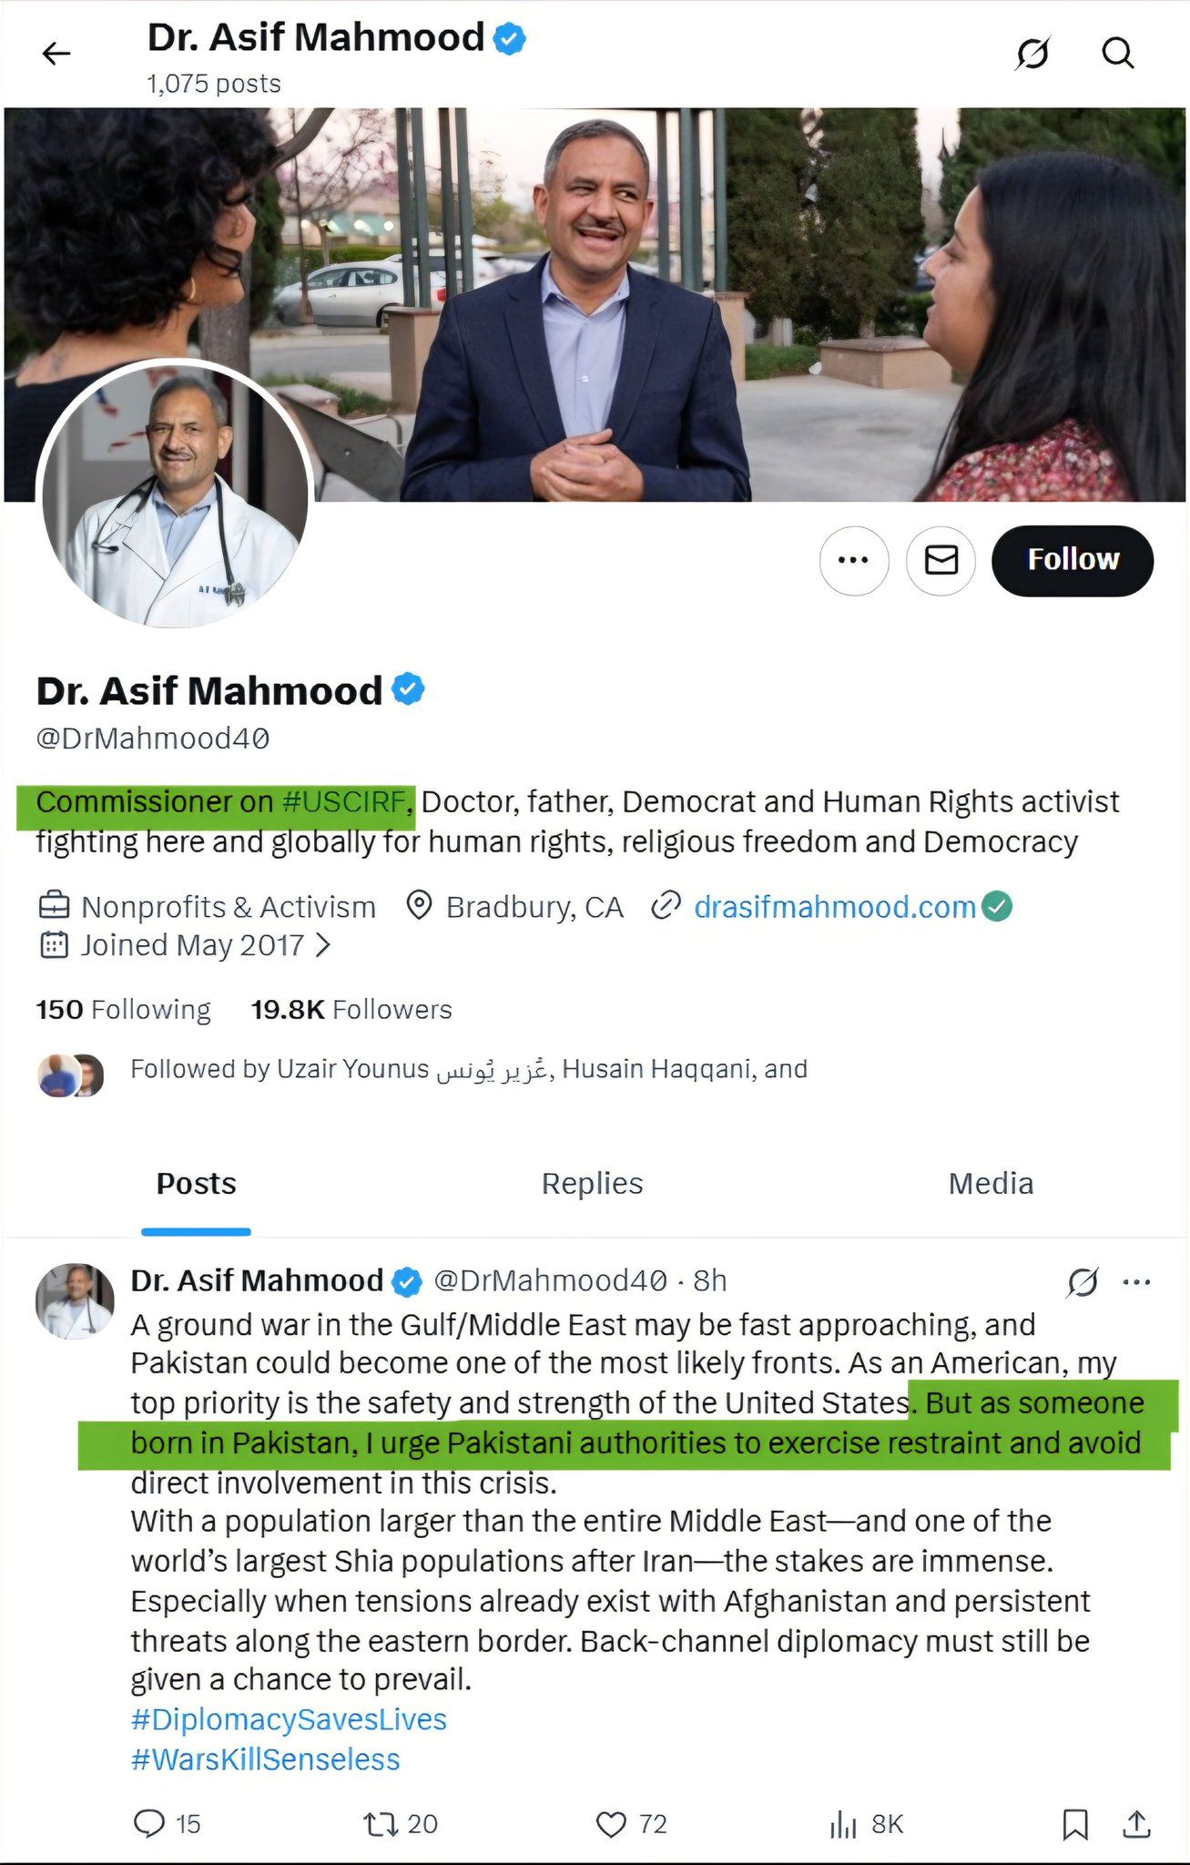Open the three-dot profile options menu
The width and height of the screenshot is (1190, 1865).
pos(853,560)
